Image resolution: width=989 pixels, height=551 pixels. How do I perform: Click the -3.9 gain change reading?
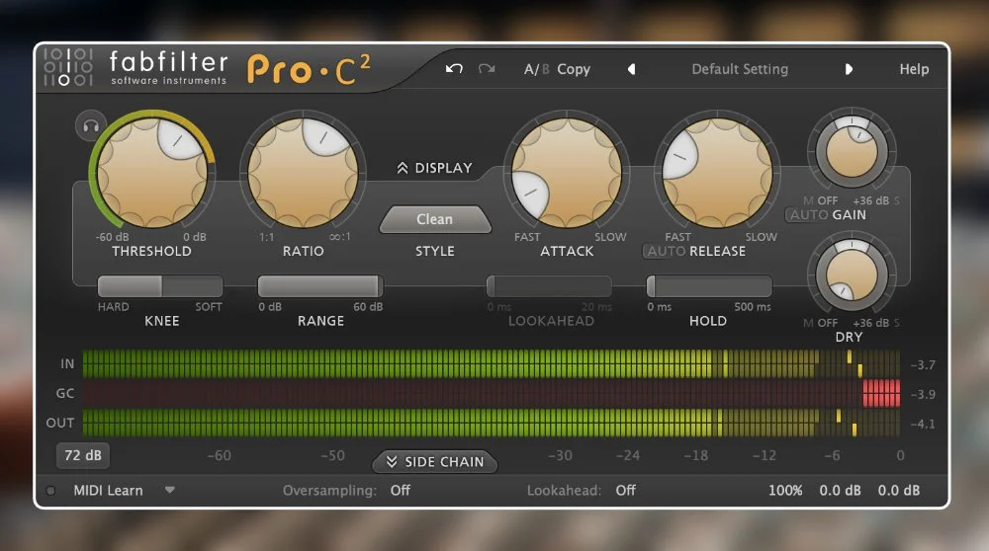click(x=923, y=394)
